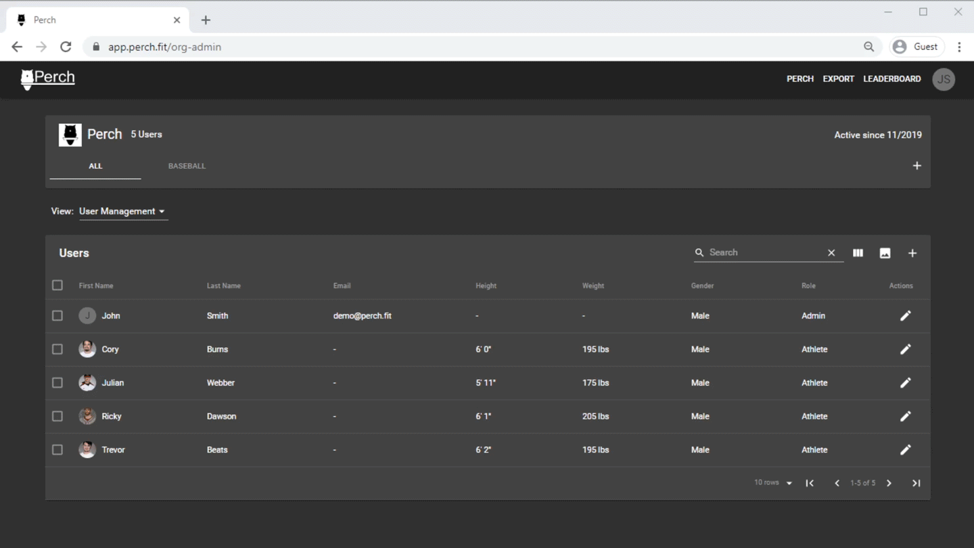974x548 pixels.
Task: Go to the last page of users
Action: pos(916,483)
